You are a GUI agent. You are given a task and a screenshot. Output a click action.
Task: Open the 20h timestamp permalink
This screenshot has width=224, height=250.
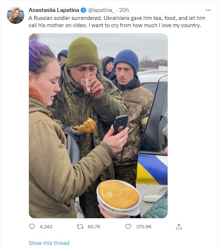pos(124,10)
